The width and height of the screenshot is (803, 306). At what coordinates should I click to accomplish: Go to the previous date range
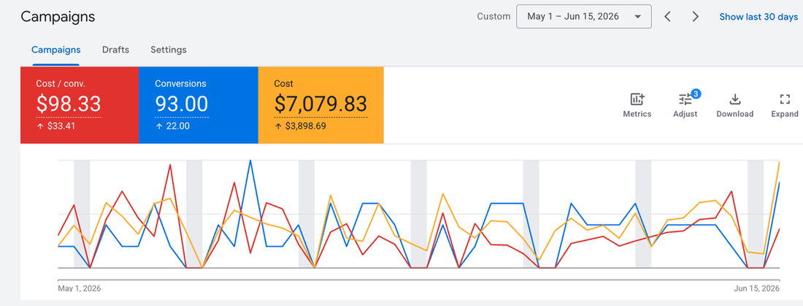667,16
